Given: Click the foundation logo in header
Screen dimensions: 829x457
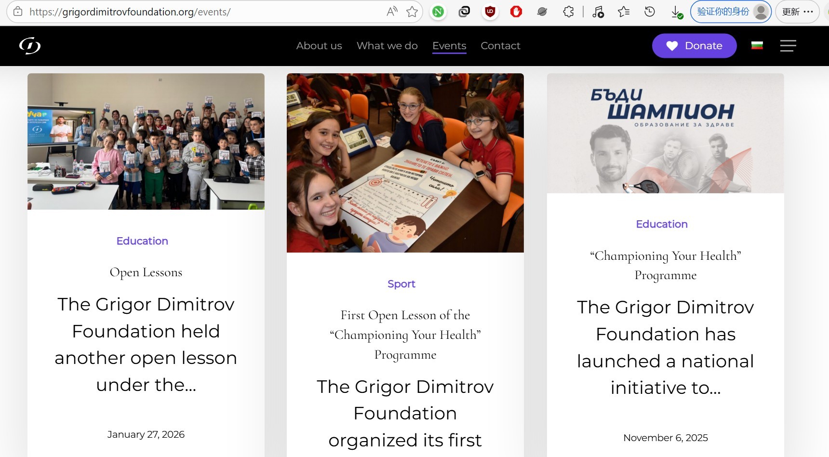Looking at the screenshot, I should (x=30, y=46).
